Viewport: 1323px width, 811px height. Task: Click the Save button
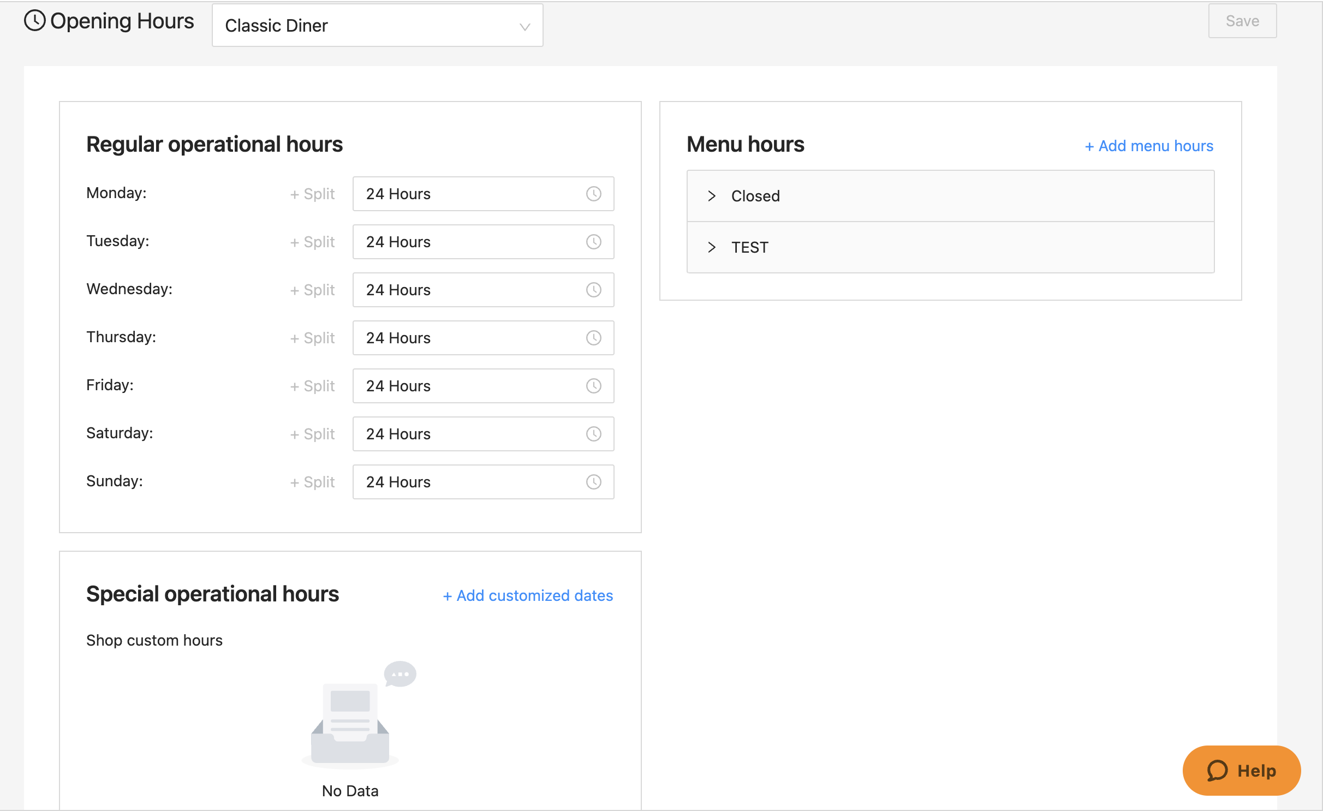[1242, 21]
